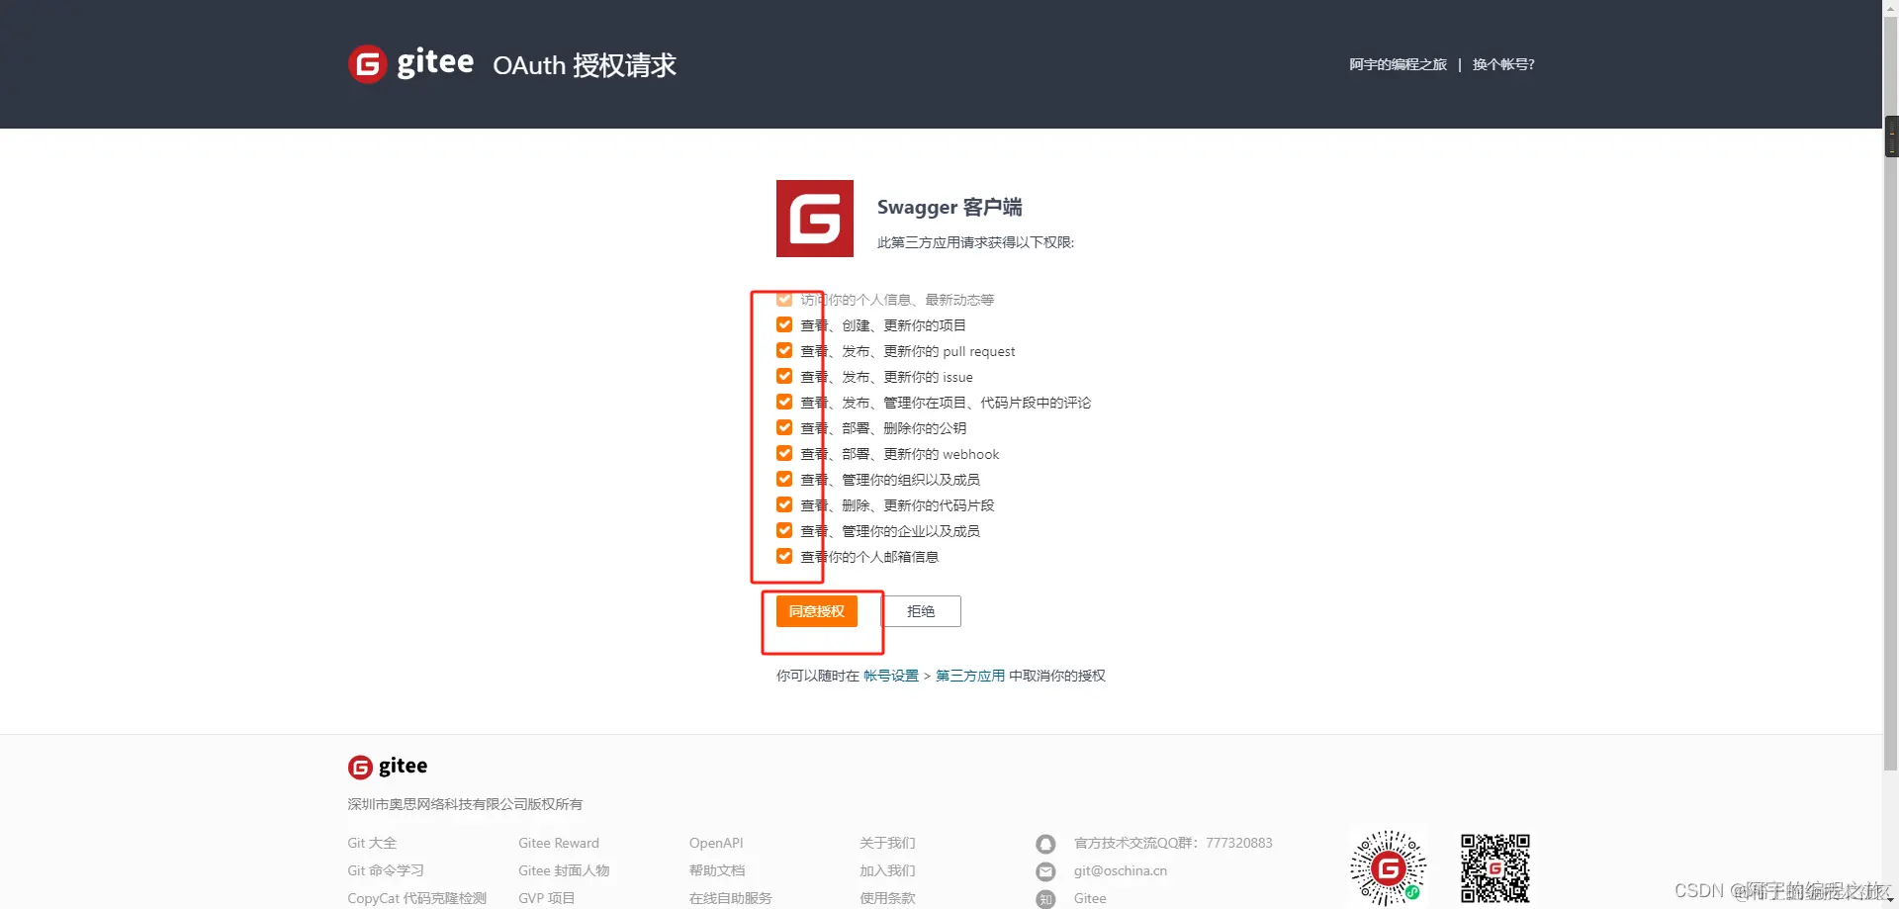Click the Gitee Zhihu text link
Viewport: 1899px width, 909px height.
point(1090,898)
